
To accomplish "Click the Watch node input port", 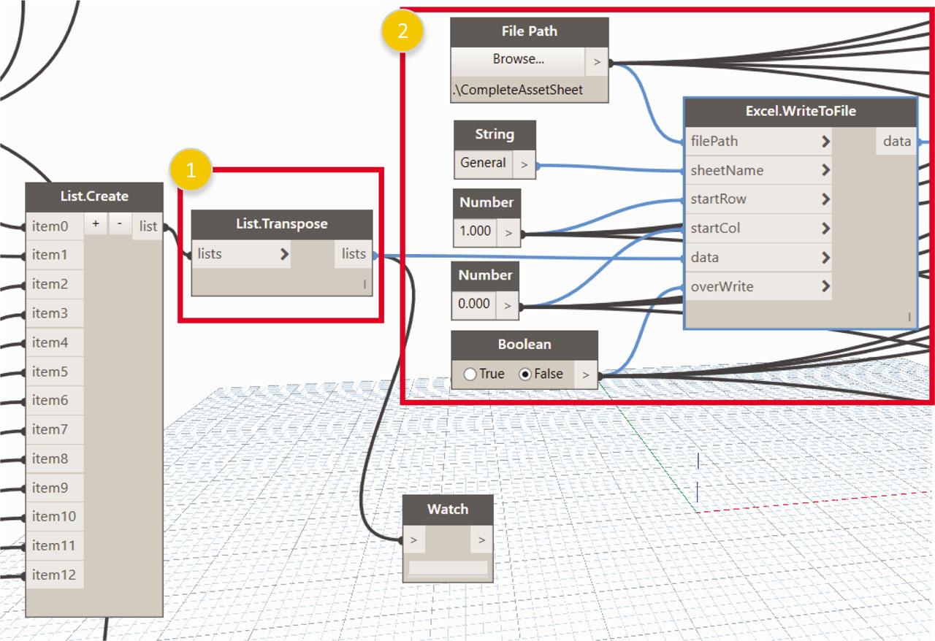I will (414, 541).
